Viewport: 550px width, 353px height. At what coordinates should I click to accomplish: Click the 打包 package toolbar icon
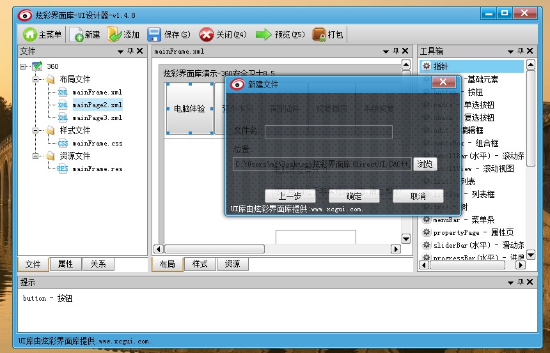click(x=318, y=34)
